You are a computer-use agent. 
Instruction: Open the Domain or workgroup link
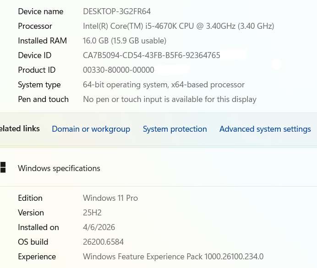91,129
